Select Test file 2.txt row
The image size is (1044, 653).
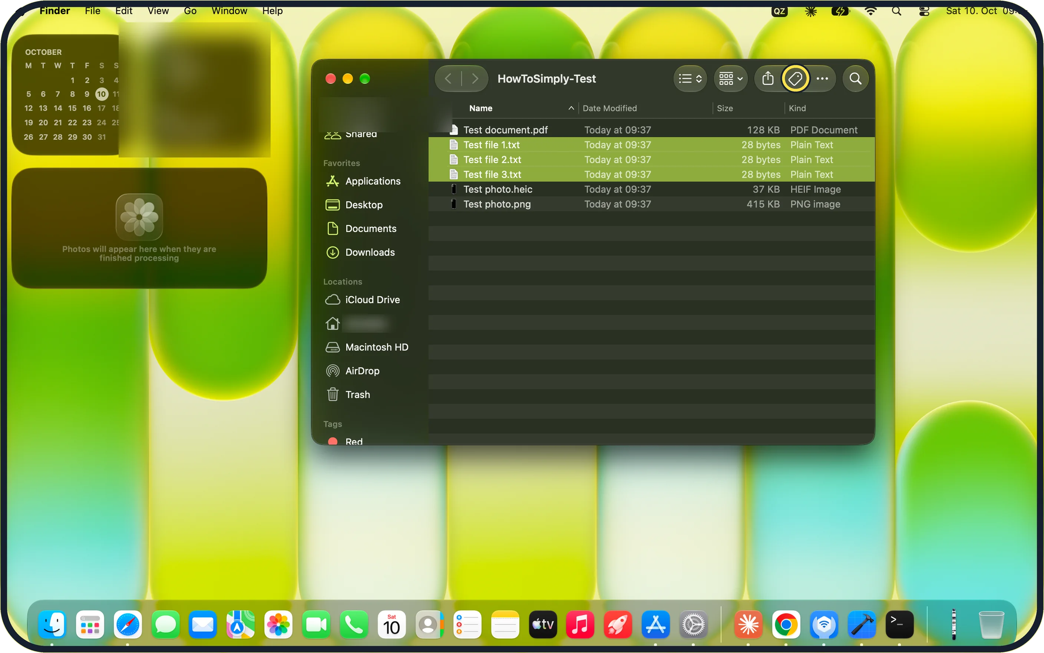651,159
